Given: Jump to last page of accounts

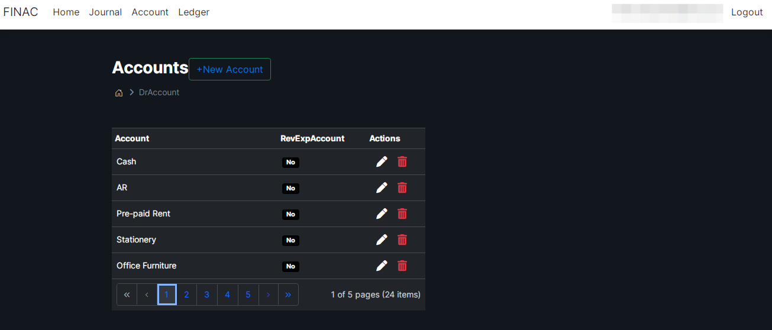Looking at the screenshot, I should [x=288, y=295].
